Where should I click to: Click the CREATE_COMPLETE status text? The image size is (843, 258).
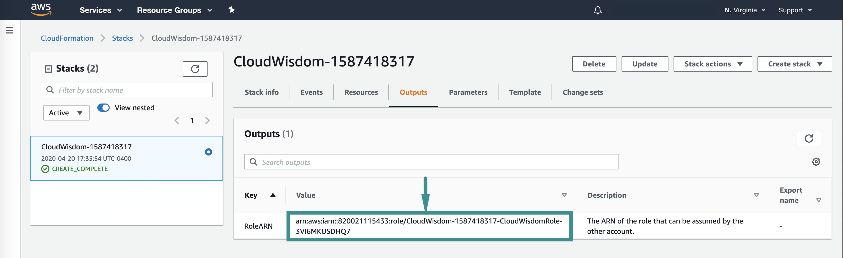(x=80, y=169)
